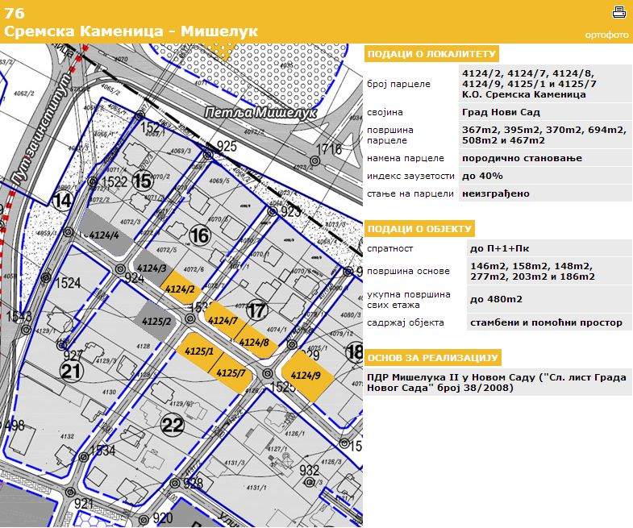Click the број парцеле row label
This screenshot has width=633, height=528.
click(x=399, y=84)
